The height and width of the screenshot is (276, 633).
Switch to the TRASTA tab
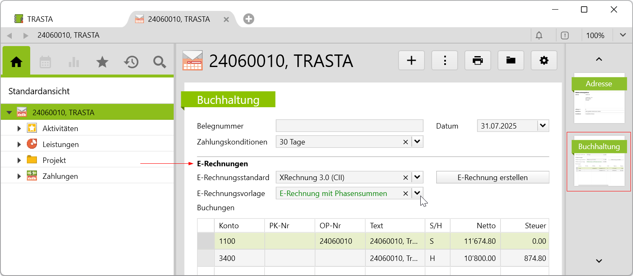coord(34,19)
